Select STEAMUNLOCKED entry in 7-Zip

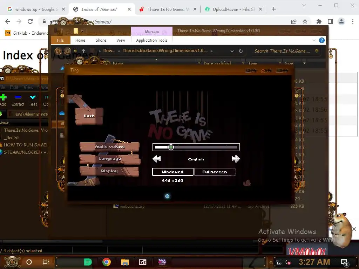click(24, 152)
